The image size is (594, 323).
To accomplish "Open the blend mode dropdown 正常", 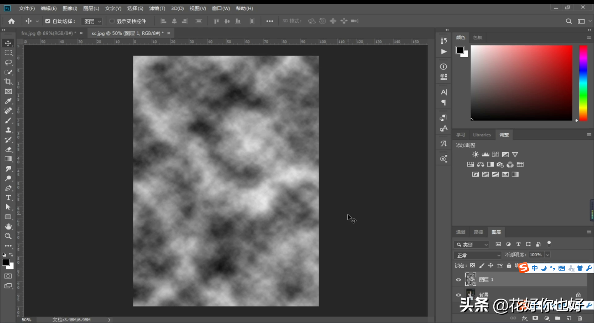I will pyautogui.click(x=477, y=255).
